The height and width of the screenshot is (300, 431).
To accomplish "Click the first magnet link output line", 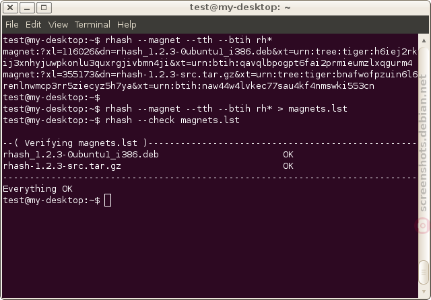I will 210,57.
